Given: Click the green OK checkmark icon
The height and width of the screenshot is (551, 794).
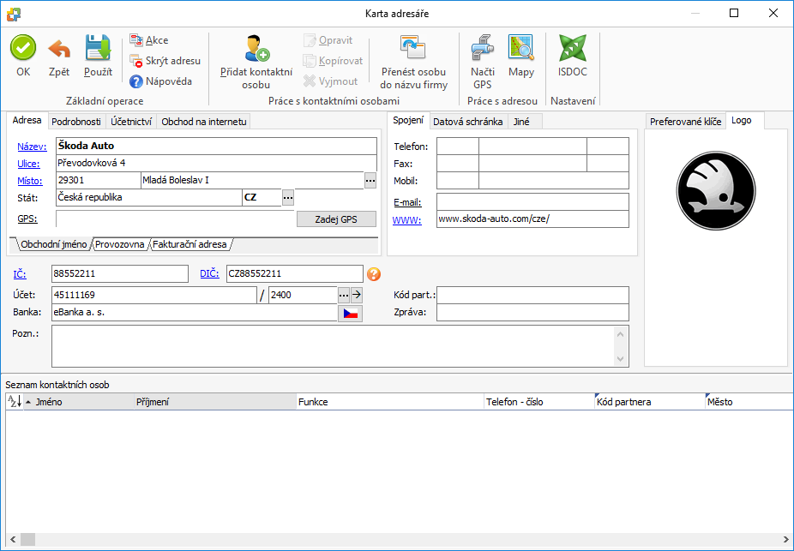Looking at the screenshot, I should pos(23,48).
